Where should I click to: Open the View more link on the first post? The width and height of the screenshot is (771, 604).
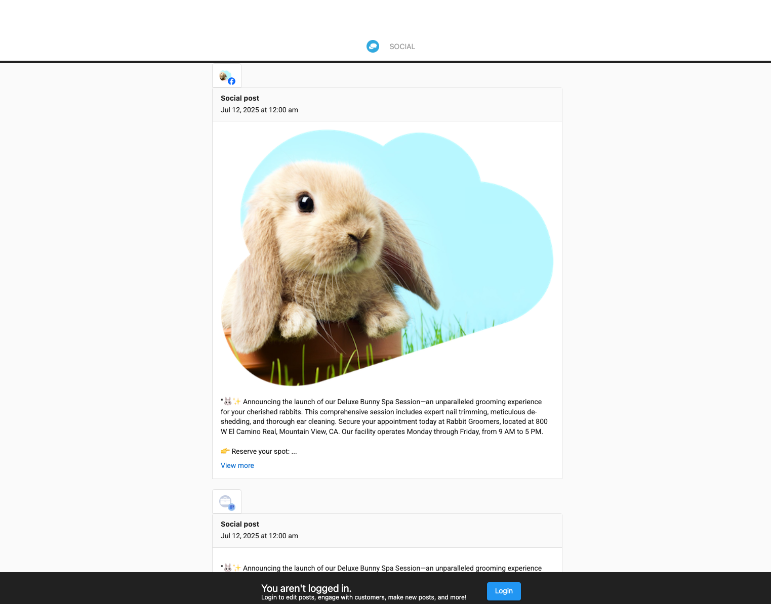[237, 465]
